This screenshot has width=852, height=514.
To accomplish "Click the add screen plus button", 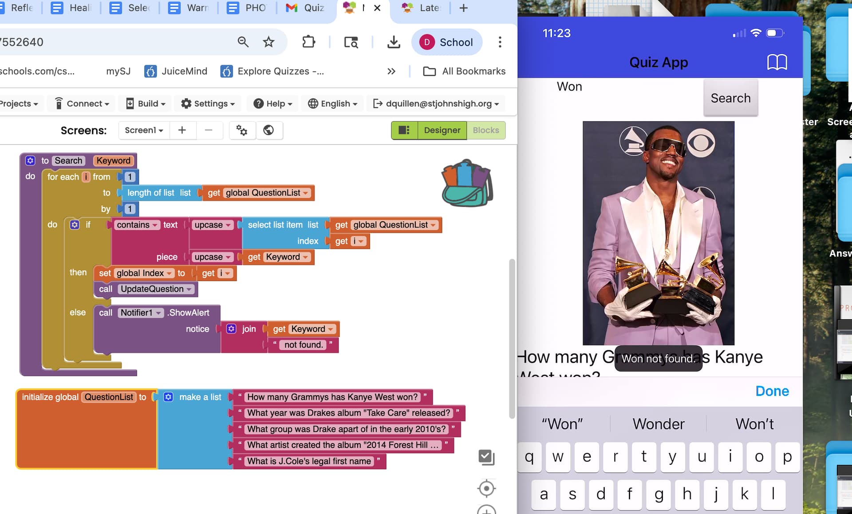I will click(182, 130).
